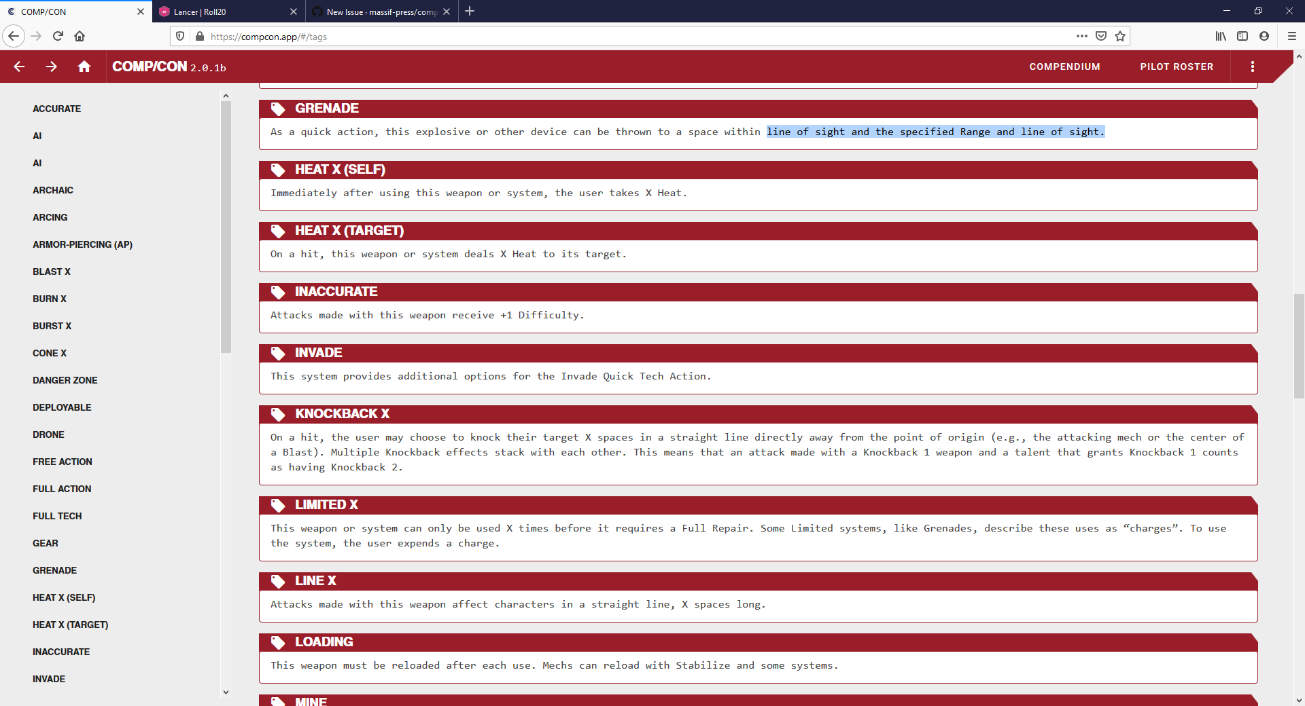Open page actions ellipsis in the address bar
Viewport: 1305px width, 706px height.
tap(1082, 36)
